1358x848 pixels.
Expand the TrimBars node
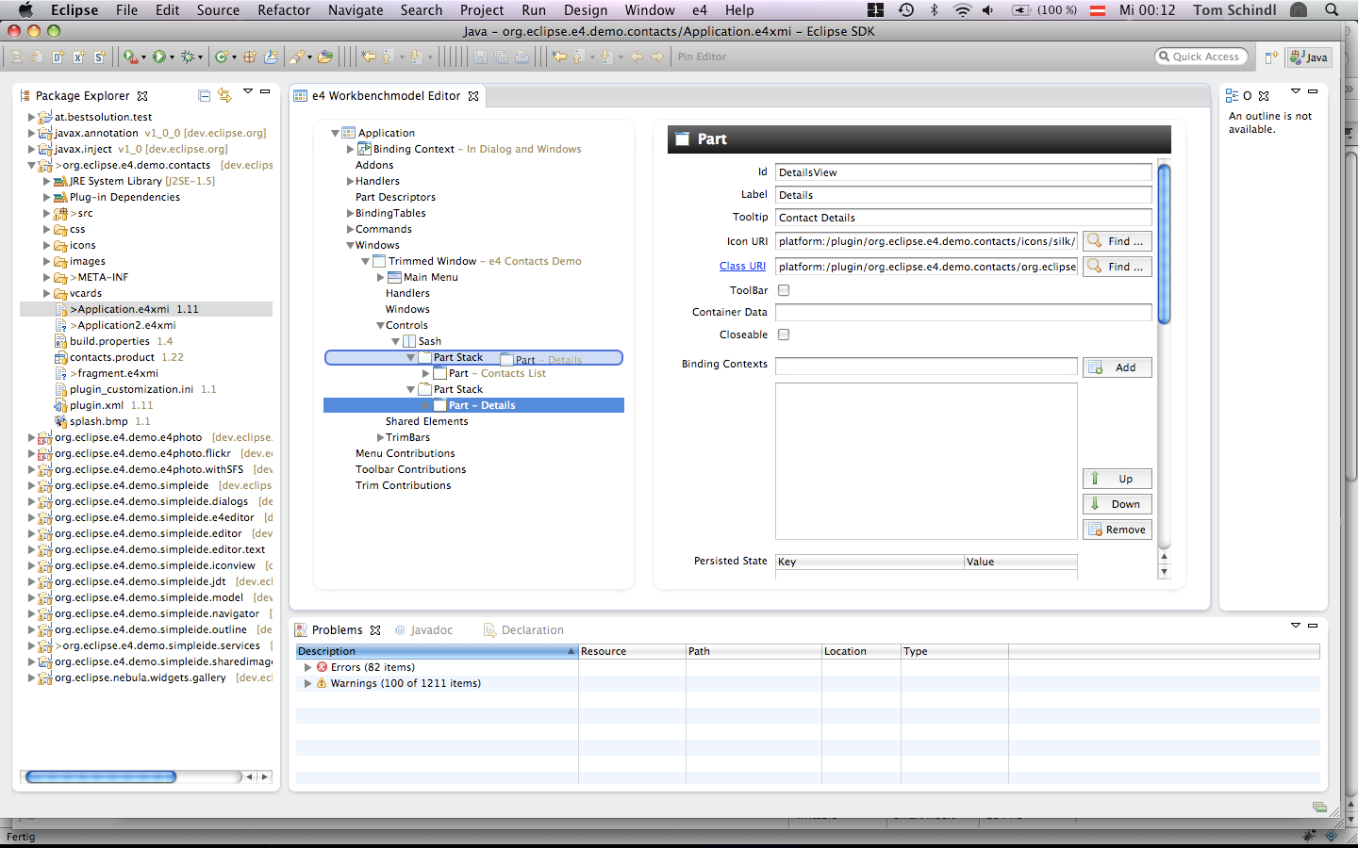[380, 438]
